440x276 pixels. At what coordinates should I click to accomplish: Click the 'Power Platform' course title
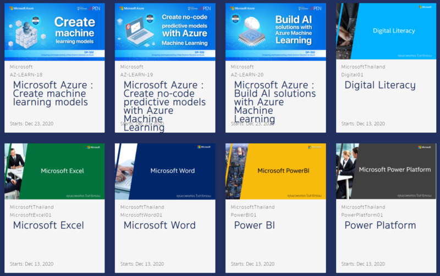pyautogui.click(x=380, y=225)
